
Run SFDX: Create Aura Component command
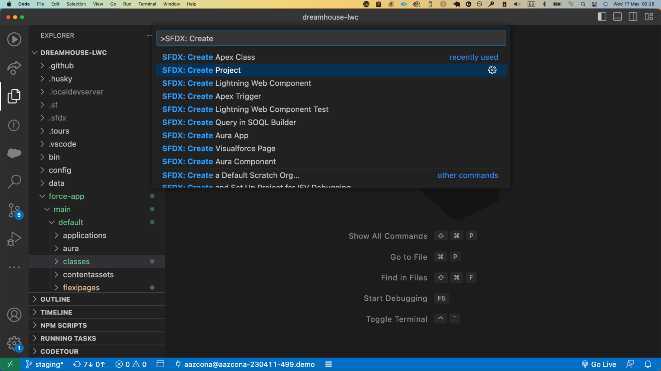click(331, 161)
